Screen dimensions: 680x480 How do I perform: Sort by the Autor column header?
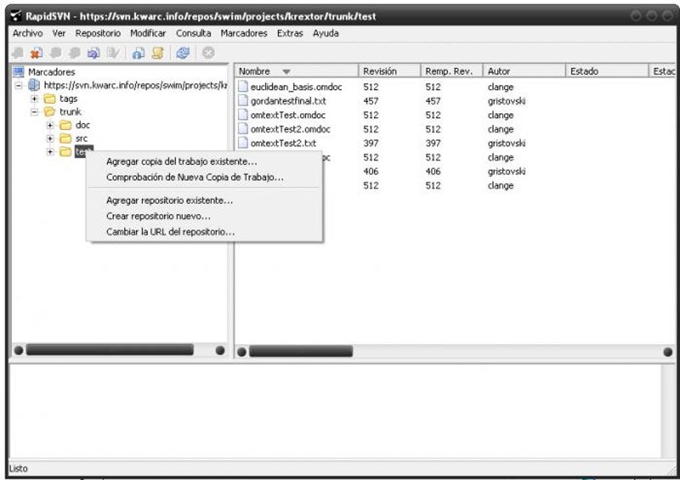pyautogui.click(x=524, y=71)
